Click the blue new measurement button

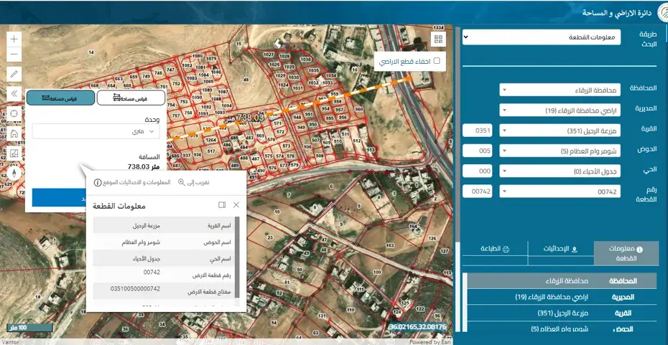click(59, 198)
